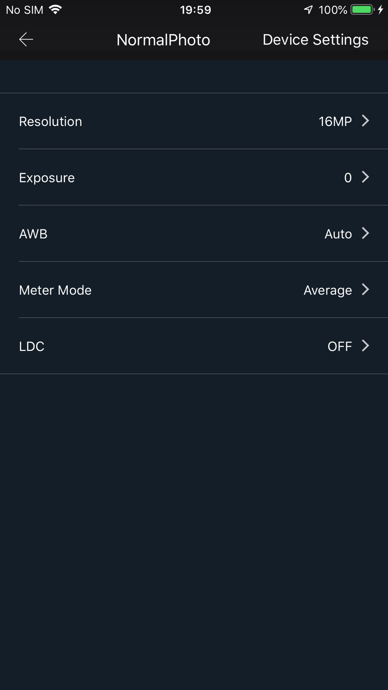Tap the back arrow icon
This screenshot has width=388, height=690.
[x=26, y=40]
